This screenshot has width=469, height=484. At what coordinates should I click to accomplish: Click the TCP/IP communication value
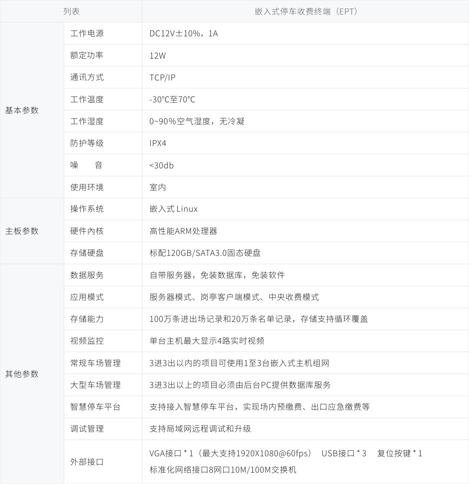point(162,77)
